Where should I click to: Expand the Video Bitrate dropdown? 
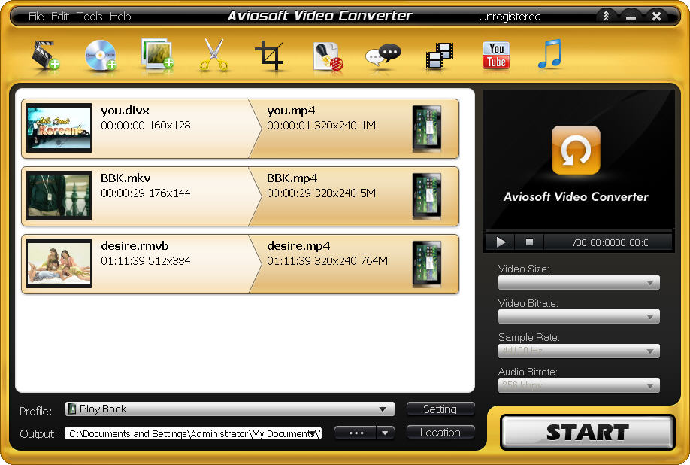[579, 317]
